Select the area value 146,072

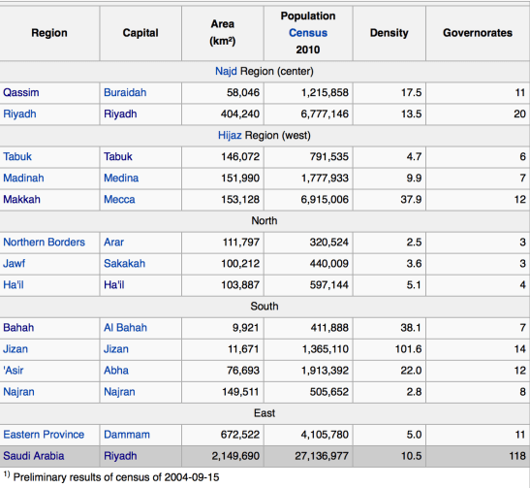[240, 157]
